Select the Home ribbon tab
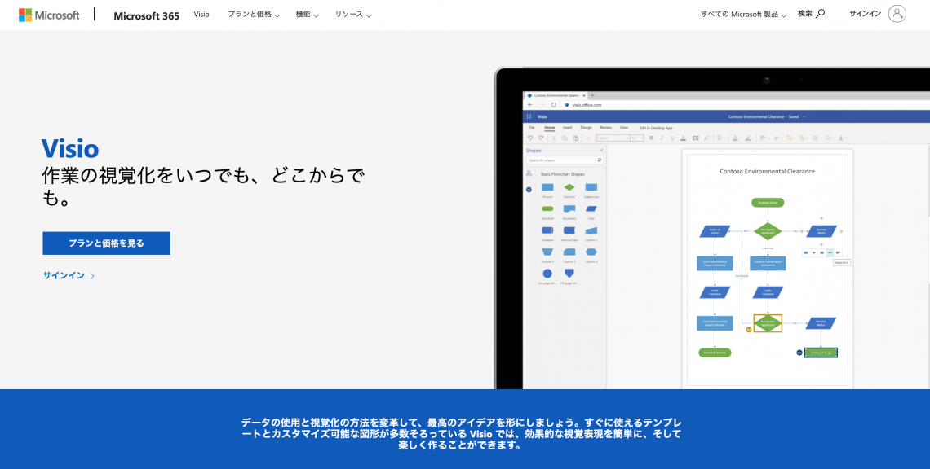Screen dimensions: 930x469 [550, 127]
